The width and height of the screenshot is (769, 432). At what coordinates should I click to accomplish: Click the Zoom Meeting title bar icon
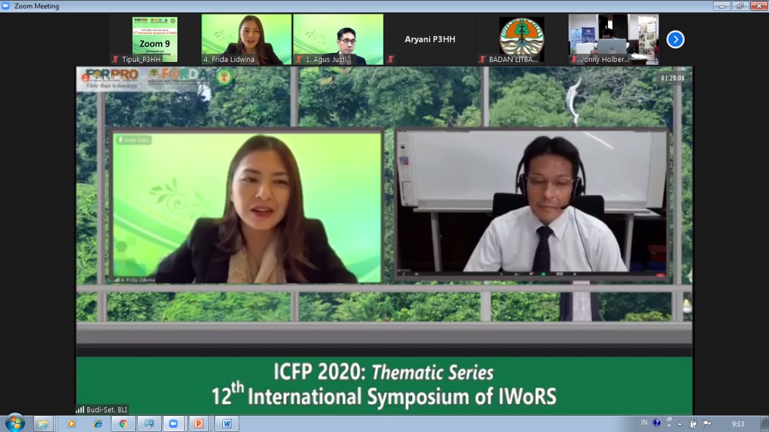pyautogui.click(x=7, y=6)
